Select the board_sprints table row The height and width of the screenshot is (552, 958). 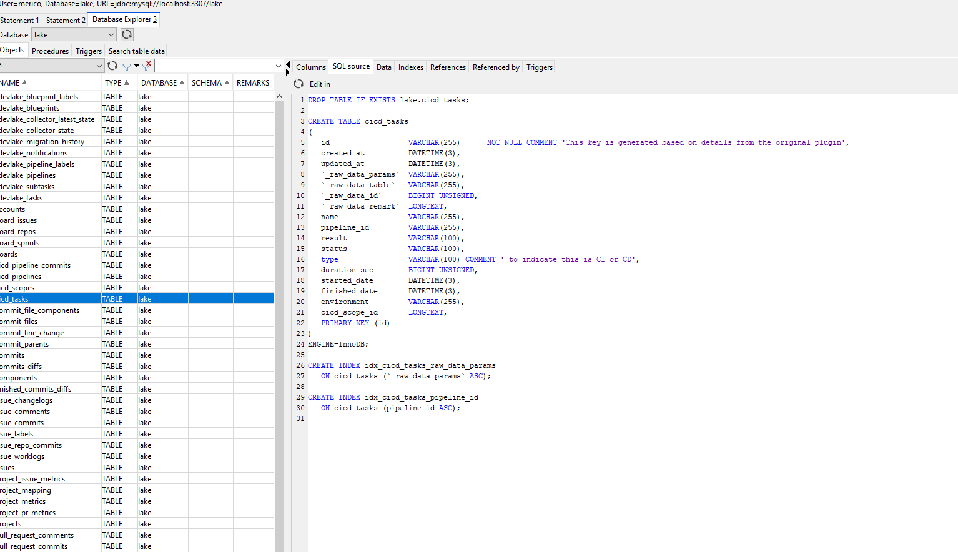point(137,242)
